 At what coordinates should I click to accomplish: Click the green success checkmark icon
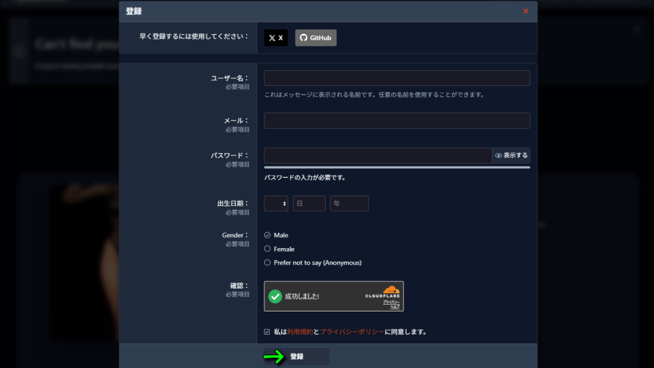tap(275, 296)
